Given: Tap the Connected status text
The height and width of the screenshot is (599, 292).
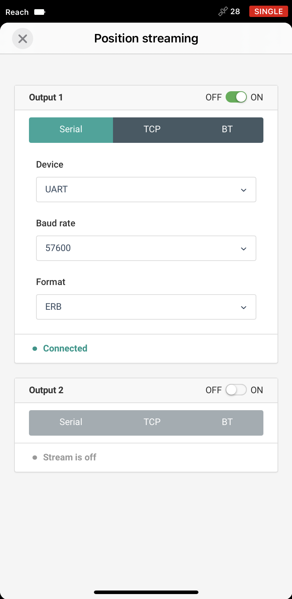Looking at the screenshot, I should click(x=65, y=348).
